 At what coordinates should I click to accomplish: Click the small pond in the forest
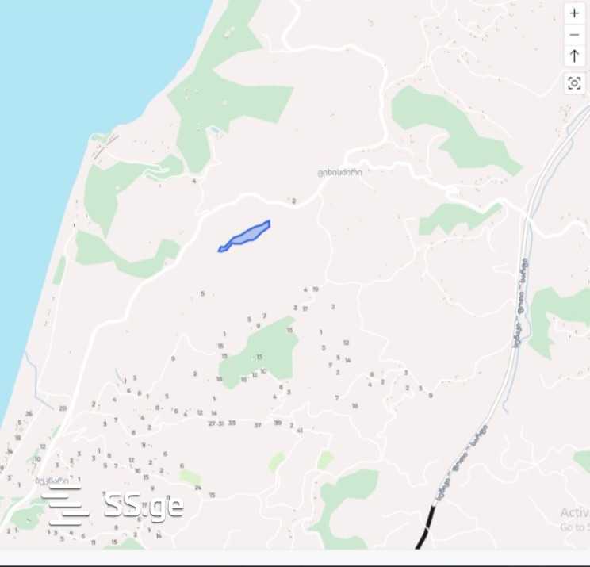[x=215, y=130]
